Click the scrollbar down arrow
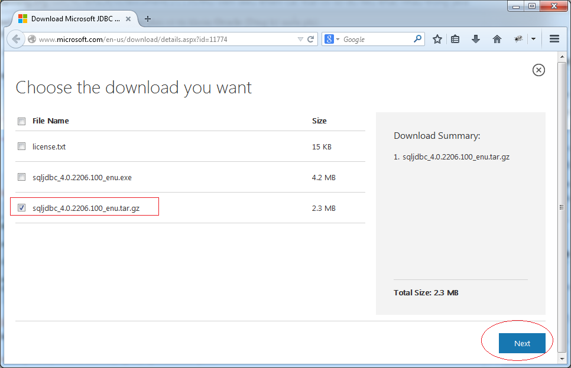The image size is (571, 368). tap(562, 359)
